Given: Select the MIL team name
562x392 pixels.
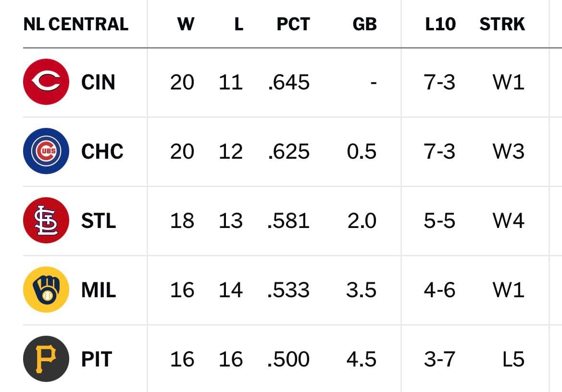Looking at the screenshot, I should click(99, 290).
